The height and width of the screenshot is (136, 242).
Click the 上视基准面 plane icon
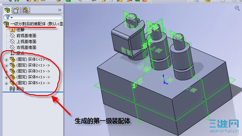pos(12,42)
